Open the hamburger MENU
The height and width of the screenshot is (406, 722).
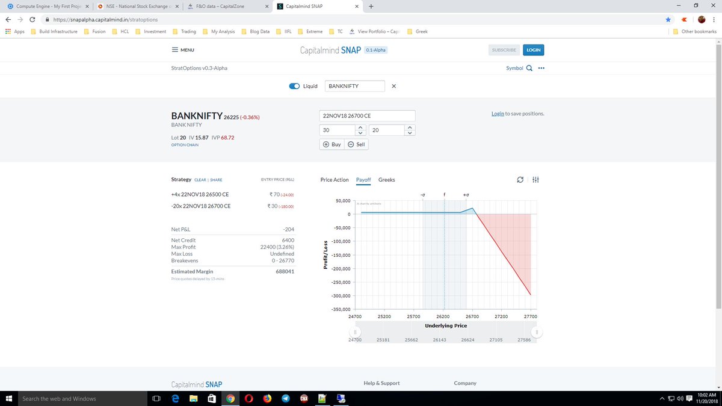tap(182, 50)
